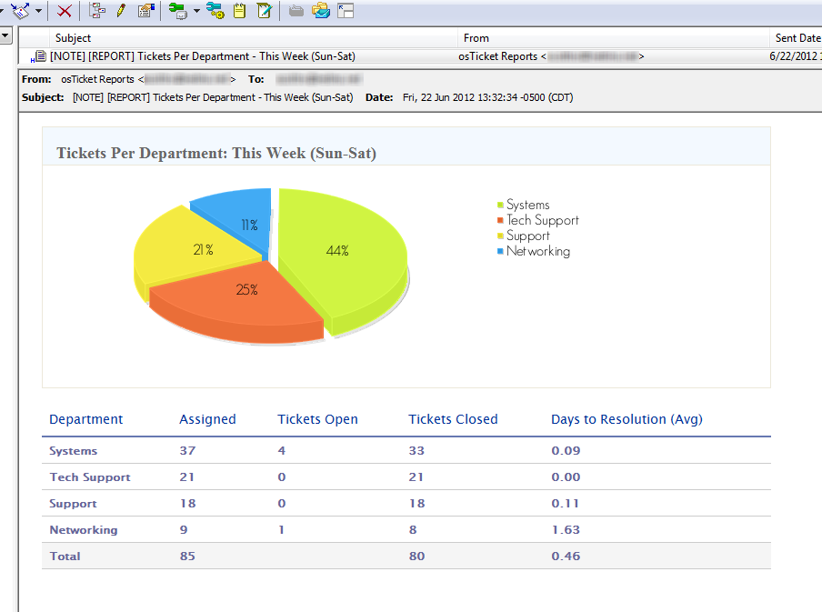Click the yellow notepad icon

[239, 11]
